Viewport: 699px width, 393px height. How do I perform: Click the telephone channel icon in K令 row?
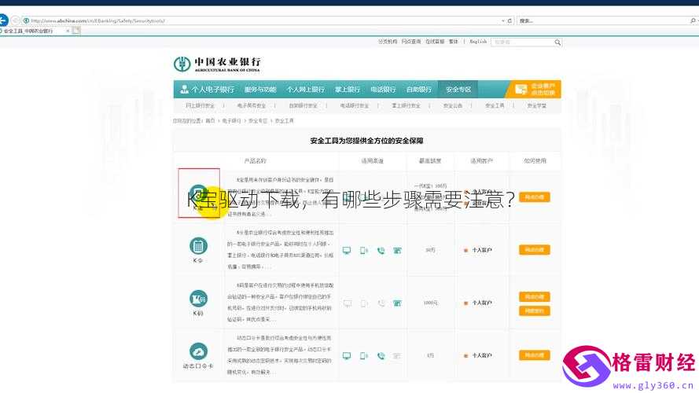(381, 251)
